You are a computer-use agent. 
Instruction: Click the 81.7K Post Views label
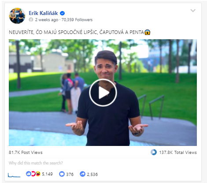tap(26, 153)
